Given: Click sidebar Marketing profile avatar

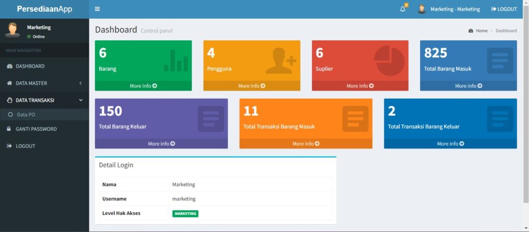Looking at the screenshot, I should [x=12, y=30].
